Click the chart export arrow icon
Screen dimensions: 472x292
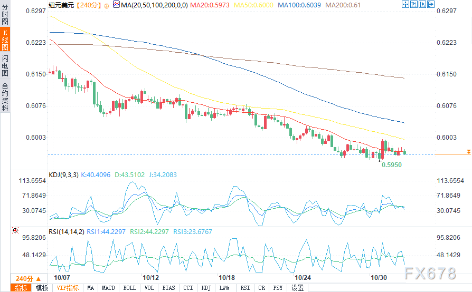430,4
